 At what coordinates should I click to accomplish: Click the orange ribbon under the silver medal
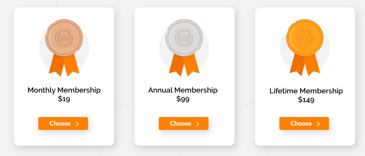[184, 65]
